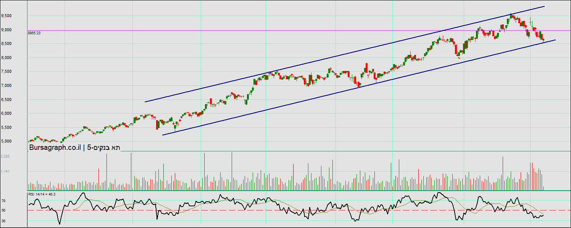This screenshot has height=228, width=571.
Task: Click the RSI 50 level label
Action: tap(3, 210)
